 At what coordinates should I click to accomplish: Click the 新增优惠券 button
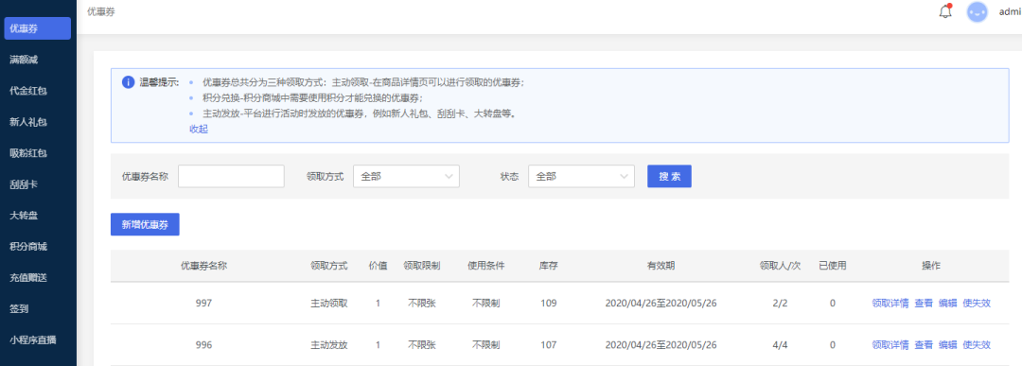145,225
